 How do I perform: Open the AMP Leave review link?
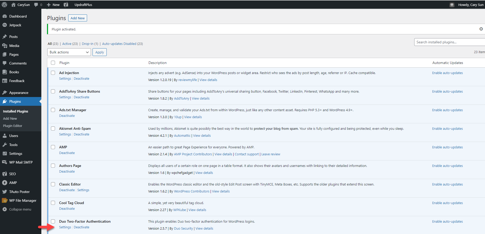pos(271,154)
